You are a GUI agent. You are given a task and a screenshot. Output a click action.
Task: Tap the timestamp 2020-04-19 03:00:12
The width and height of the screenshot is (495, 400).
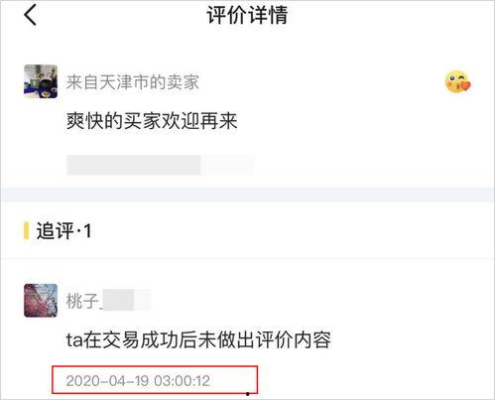pyautogui.click(x=138, y=381)
